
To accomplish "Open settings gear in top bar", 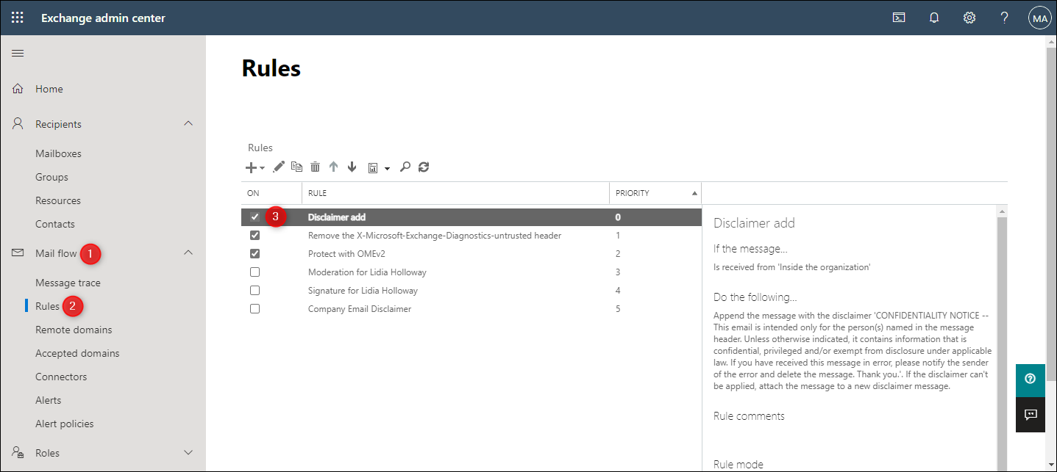I will click(x=969, y=18).
